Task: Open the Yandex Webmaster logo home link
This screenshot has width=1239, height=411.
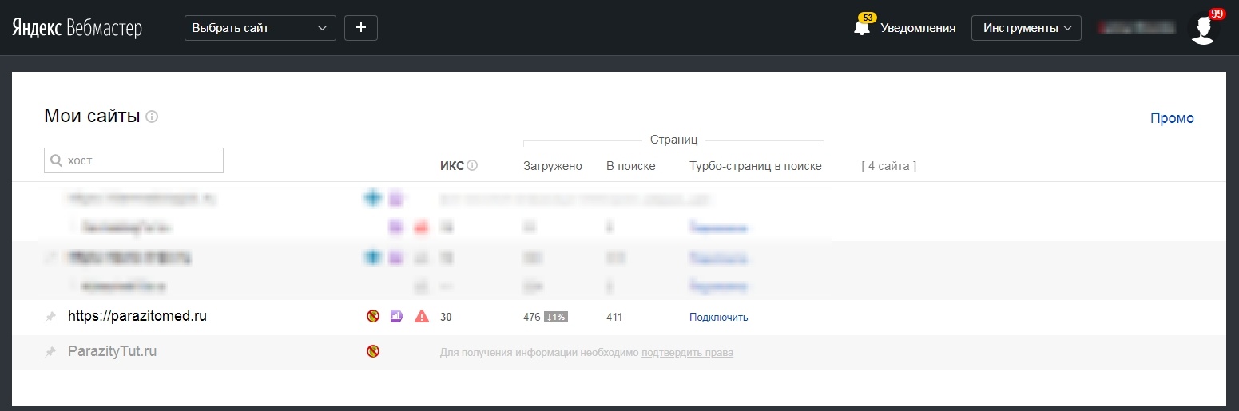Action: 77,28
